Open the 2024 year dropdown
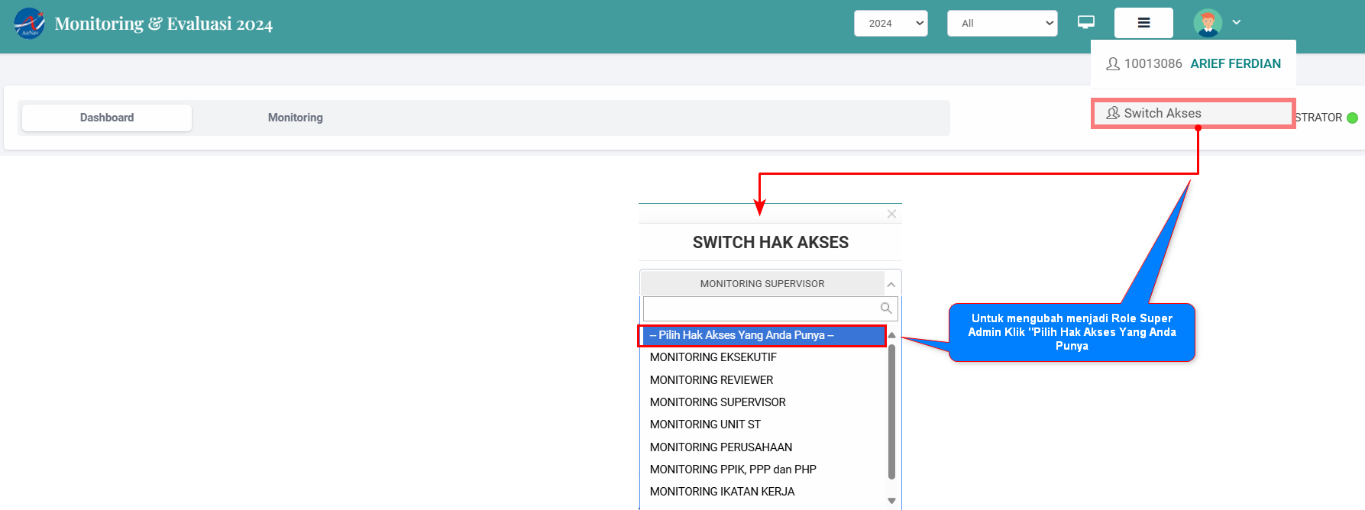1365x510 pixels. [x=890, y=23]
